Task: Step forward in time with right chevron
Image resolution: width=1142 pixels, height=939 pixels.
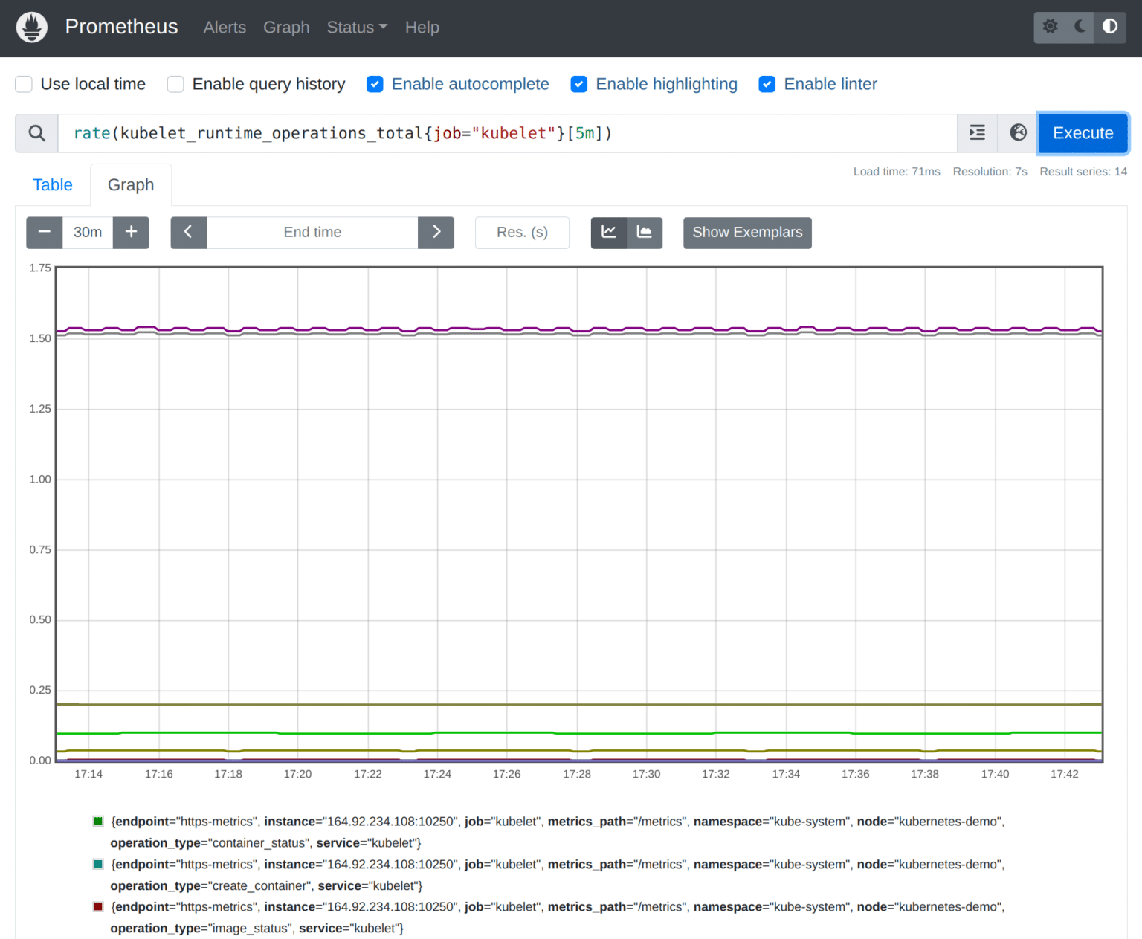Action: tap(436, 233)
